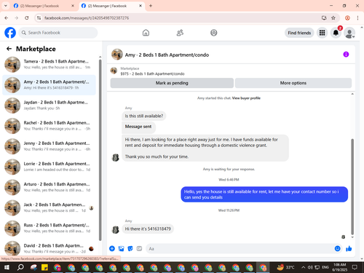Open Windows notification center icon
Screen dimensions: 364x273
[355, 267]
